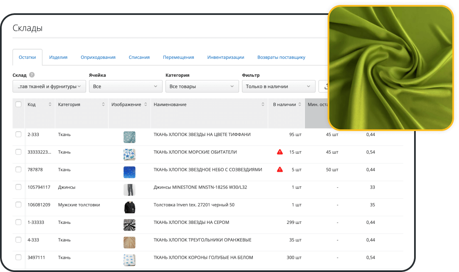This screenshot has width=459, height=272.
Task: Click the help icon next to Склад
Action: point(32,75)
